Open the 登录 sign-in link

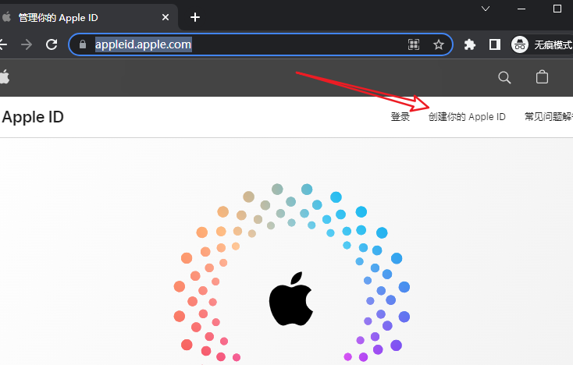[400, 117]
